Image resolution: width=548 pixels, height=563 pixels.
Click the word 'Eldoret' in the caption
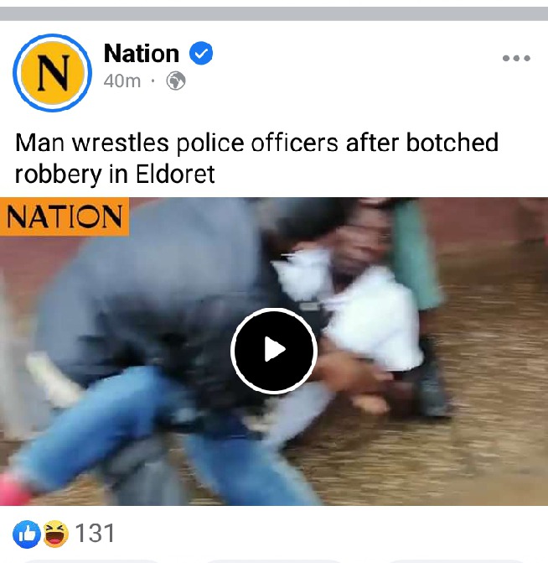coord(175,175)
